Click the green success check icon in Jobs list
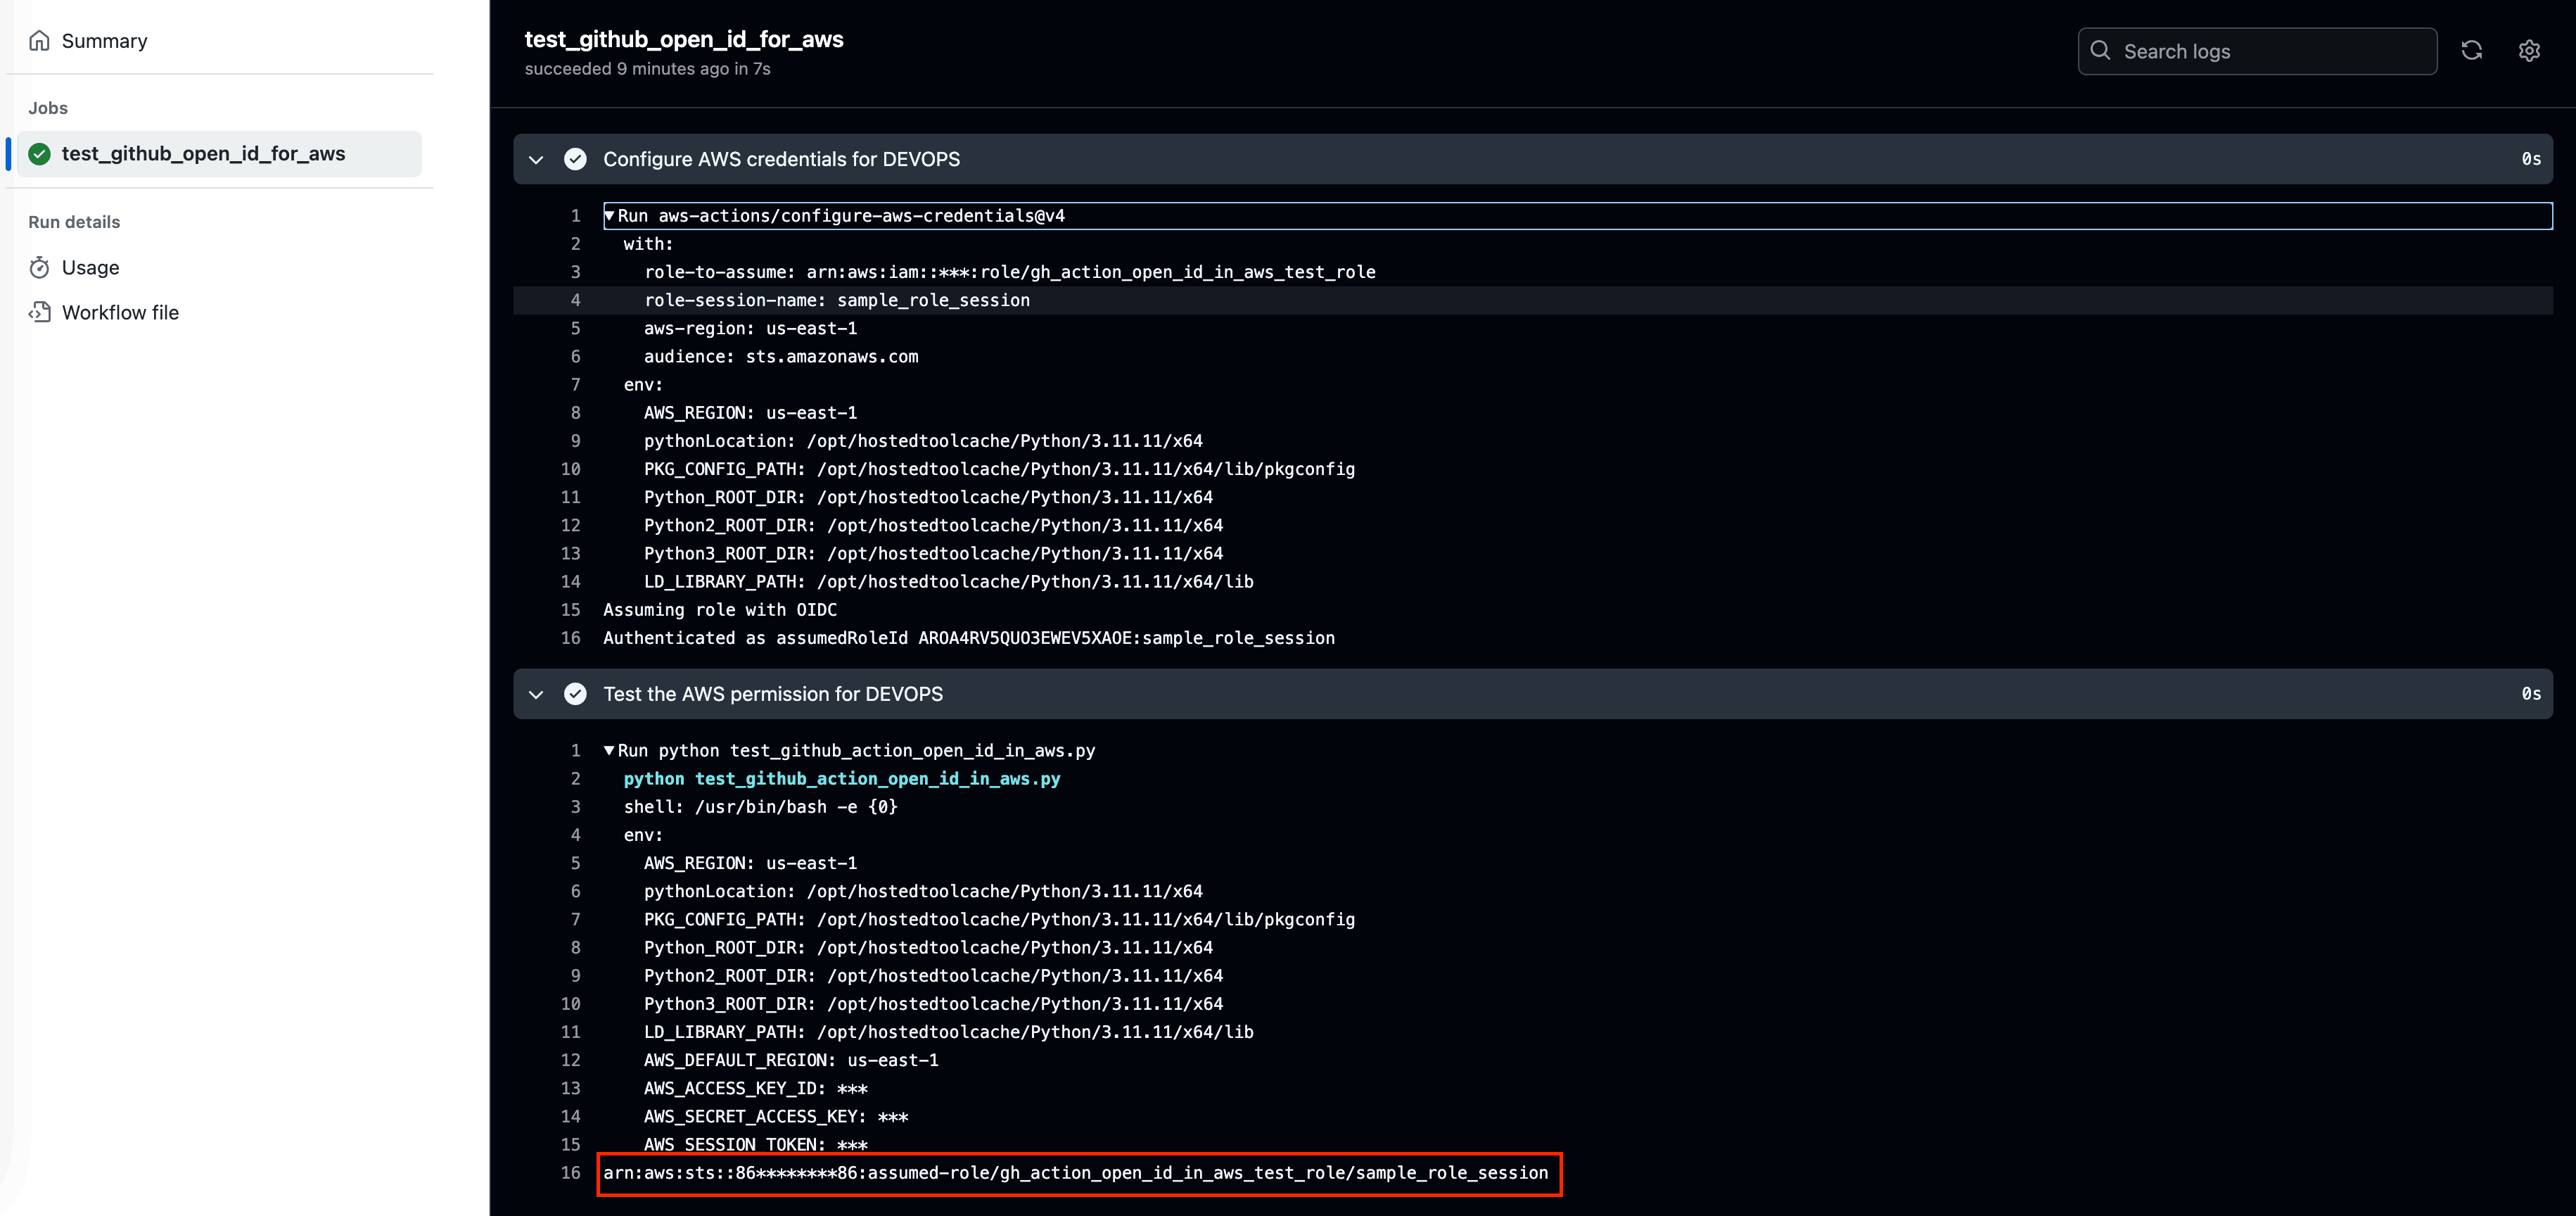The image size is (2576, 1216). pyautogui.click(x=40, y=154)
